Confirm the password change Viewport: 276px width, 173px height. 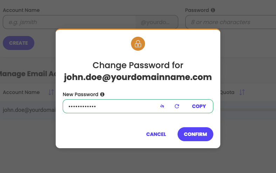pyautogui.click(x=195, y=134)
